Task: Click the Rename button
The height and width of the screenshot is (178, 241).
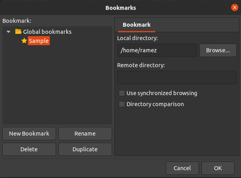Action: click(x=85, y=134)
